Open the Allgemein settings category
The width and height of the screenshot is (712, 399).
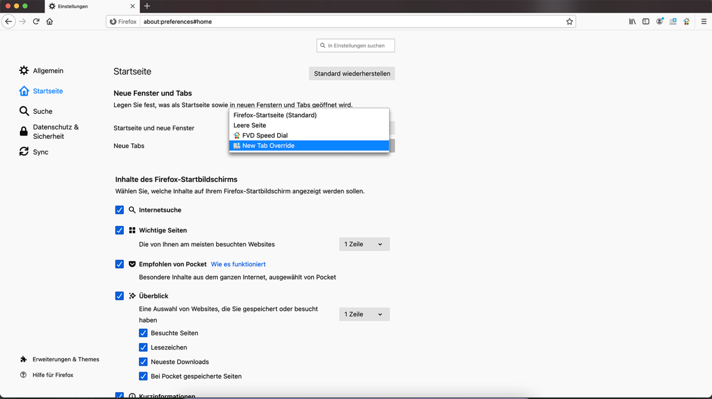41,70
